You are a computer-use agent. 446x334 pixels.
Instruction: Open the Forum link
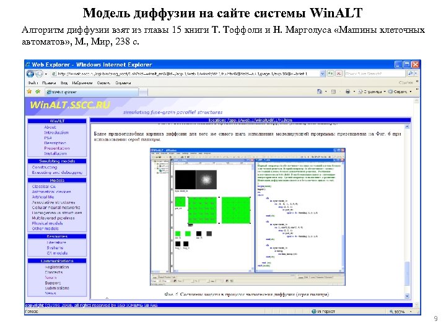coord(51,278)
